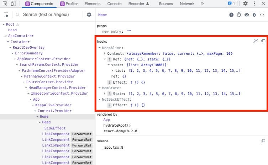Toggle the device toolbar icon
The height and width of the screenshot is (165, 268).
(13, 4)
